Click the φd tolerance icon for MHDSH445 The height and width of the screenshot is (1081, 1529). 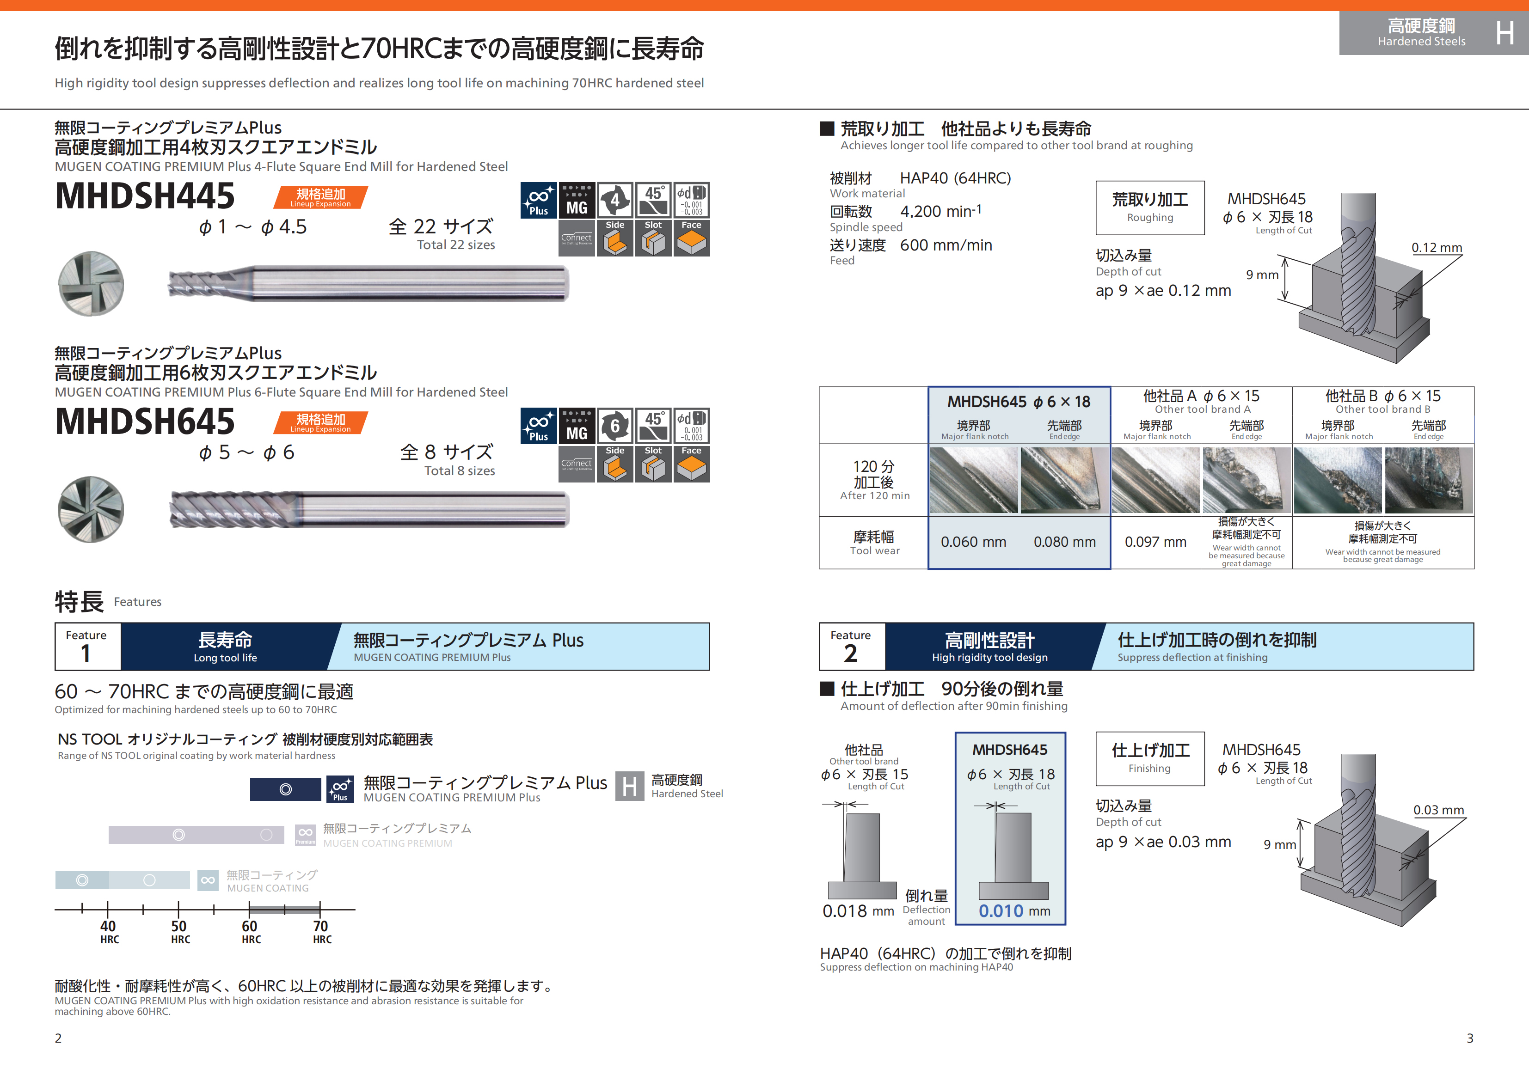[x=691, y=201]
